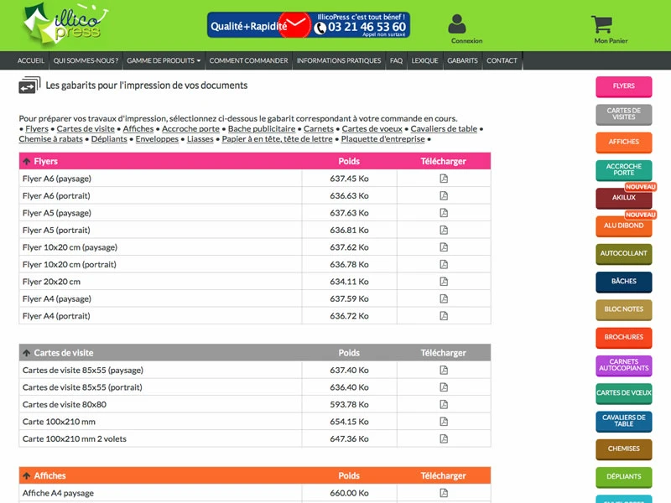Viewport: 671px width, 503px height.
Task: Download Cartes de visite 85x55 (portrait) template
Action: [x=444, y=387]
